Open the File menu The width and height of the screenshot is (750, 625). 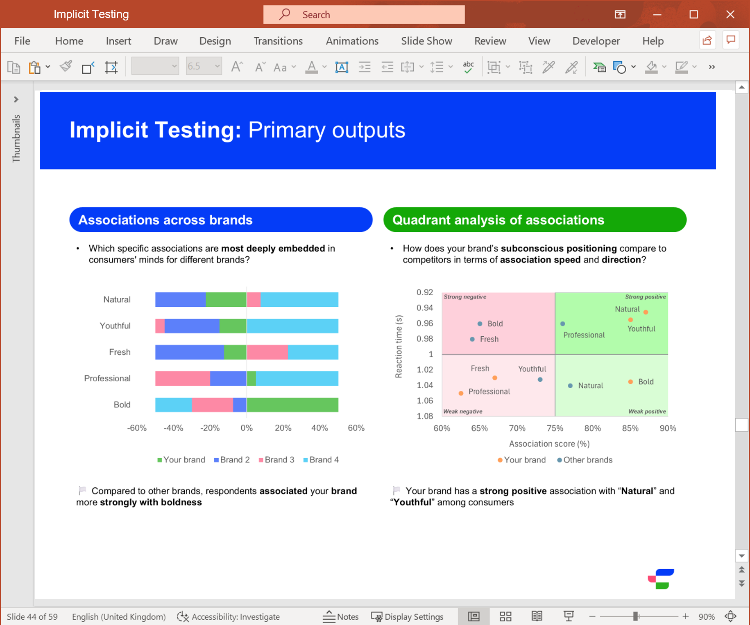[x=22, y=41]
